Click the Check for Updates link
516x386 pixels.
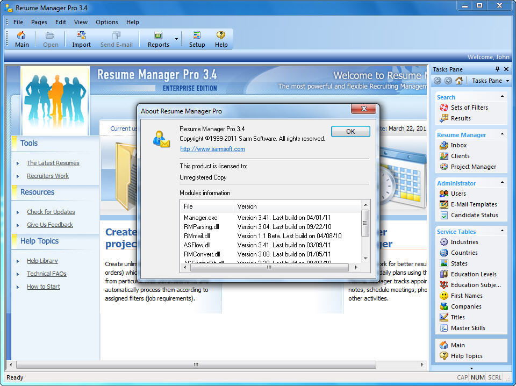pos(51,211)
